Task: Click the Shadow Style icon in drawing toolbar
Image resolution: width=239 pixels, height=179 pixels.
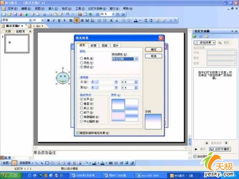Action: 127,163
